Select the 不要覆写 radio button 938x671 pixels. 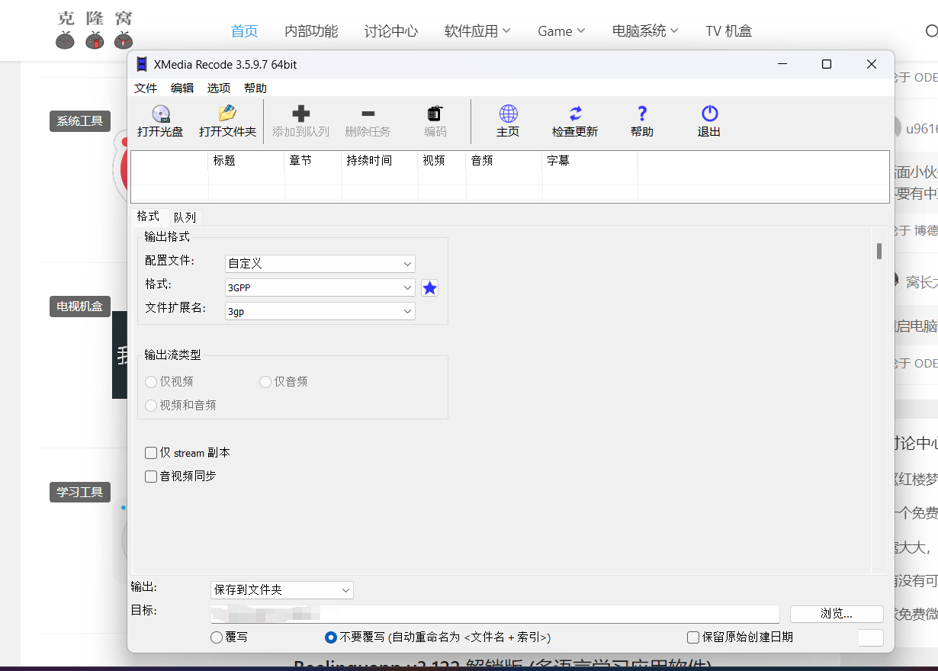pos(331,637)
